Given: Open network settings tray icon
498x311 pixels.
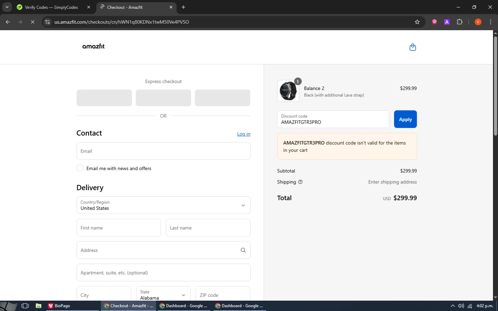Looking at the screenshot, I should (470, 306).
